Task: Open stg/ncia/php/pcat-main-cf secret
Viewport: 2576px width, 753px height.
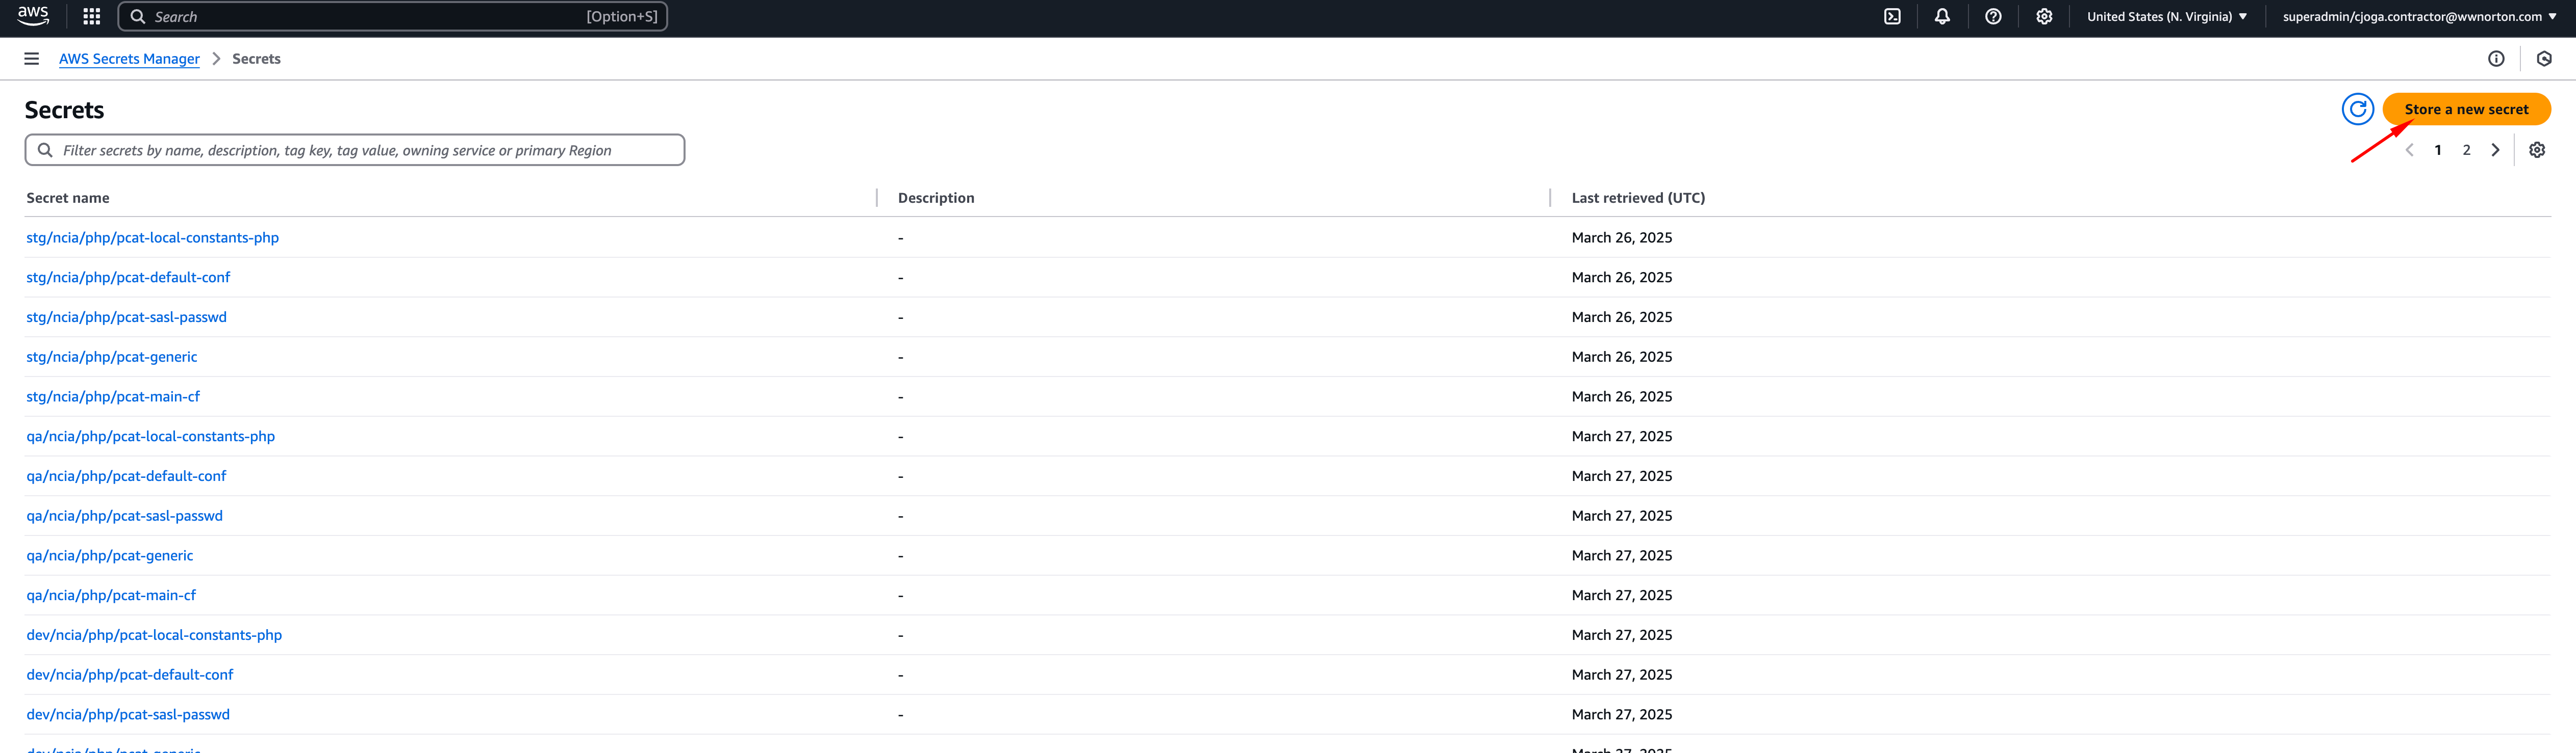Action: pyautogui.click(x=113, y=396)
